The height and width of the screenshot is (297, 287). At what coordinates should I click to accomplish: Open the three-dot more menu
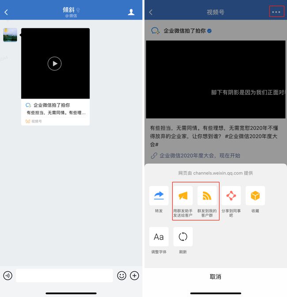pyautogui.click(x=276, y=12)
